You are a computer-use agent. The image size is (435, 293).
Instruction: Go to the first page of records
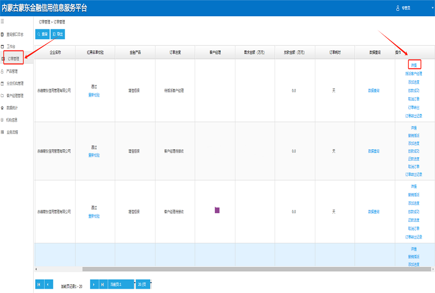click(x=39, y=284)
